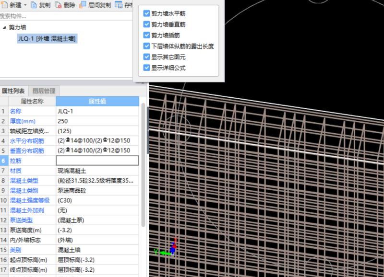Click the 起点顶标高(m) value cell
Screen dimensions: 384x277
(97, 260)
